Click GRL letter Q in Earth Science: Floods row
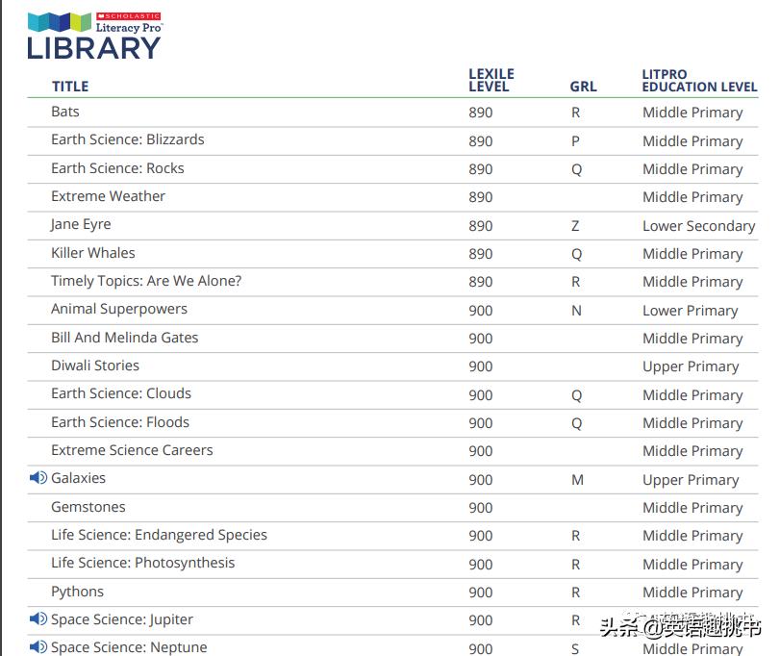The height and width of the screenshot is (656, 780). coord(576,424)
